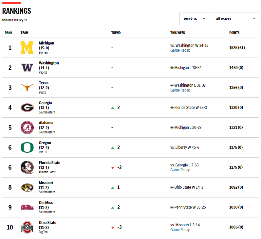Click the Alabama Crimson Tide logo

27,128
